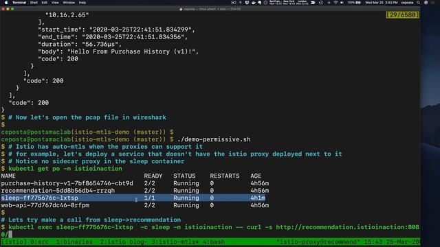
Task: Click the battery status indicator
Action: tap(354, 3)
